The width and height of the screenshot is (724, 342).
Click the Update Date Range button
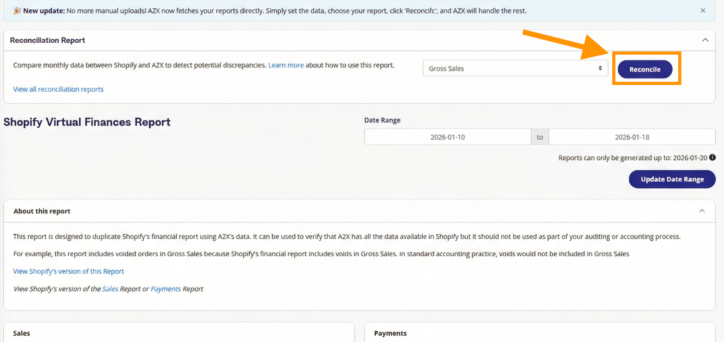click(x=672, y=179)
